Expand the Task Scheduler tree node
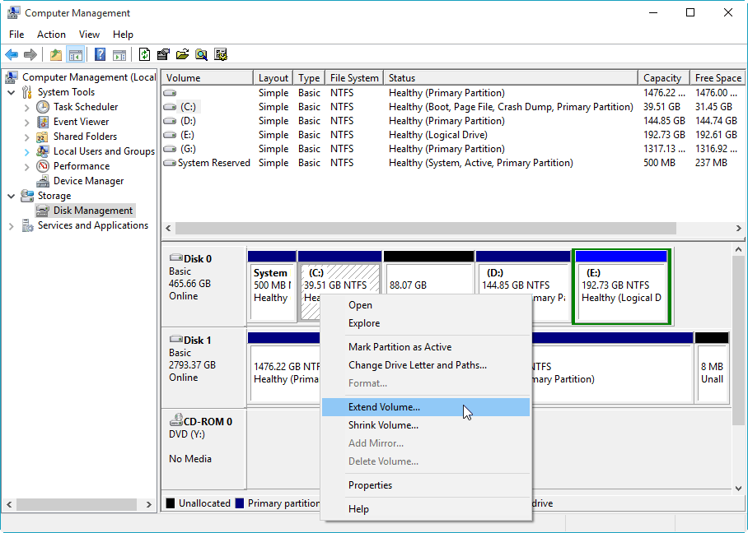The height and width of the screenshot is (533, 748). (x=26, y=106)
